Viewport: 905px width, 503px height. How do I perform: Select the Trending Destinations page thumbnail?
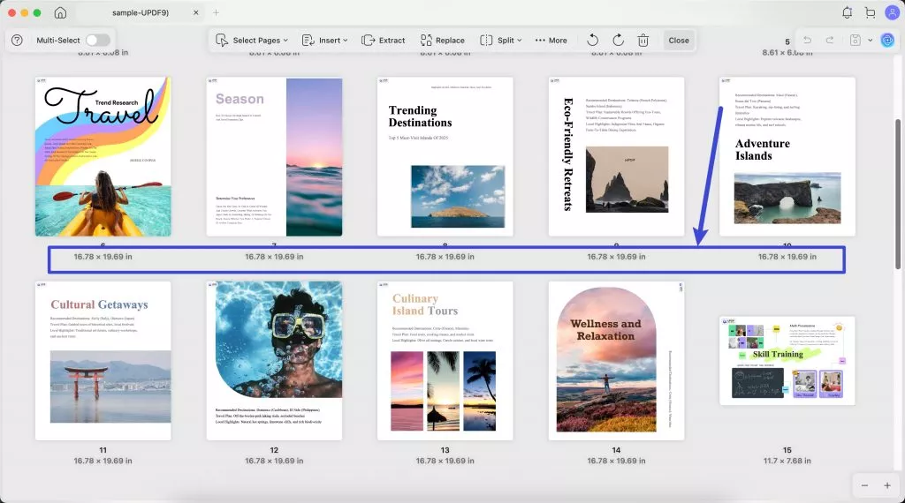(x=445, y=157)
